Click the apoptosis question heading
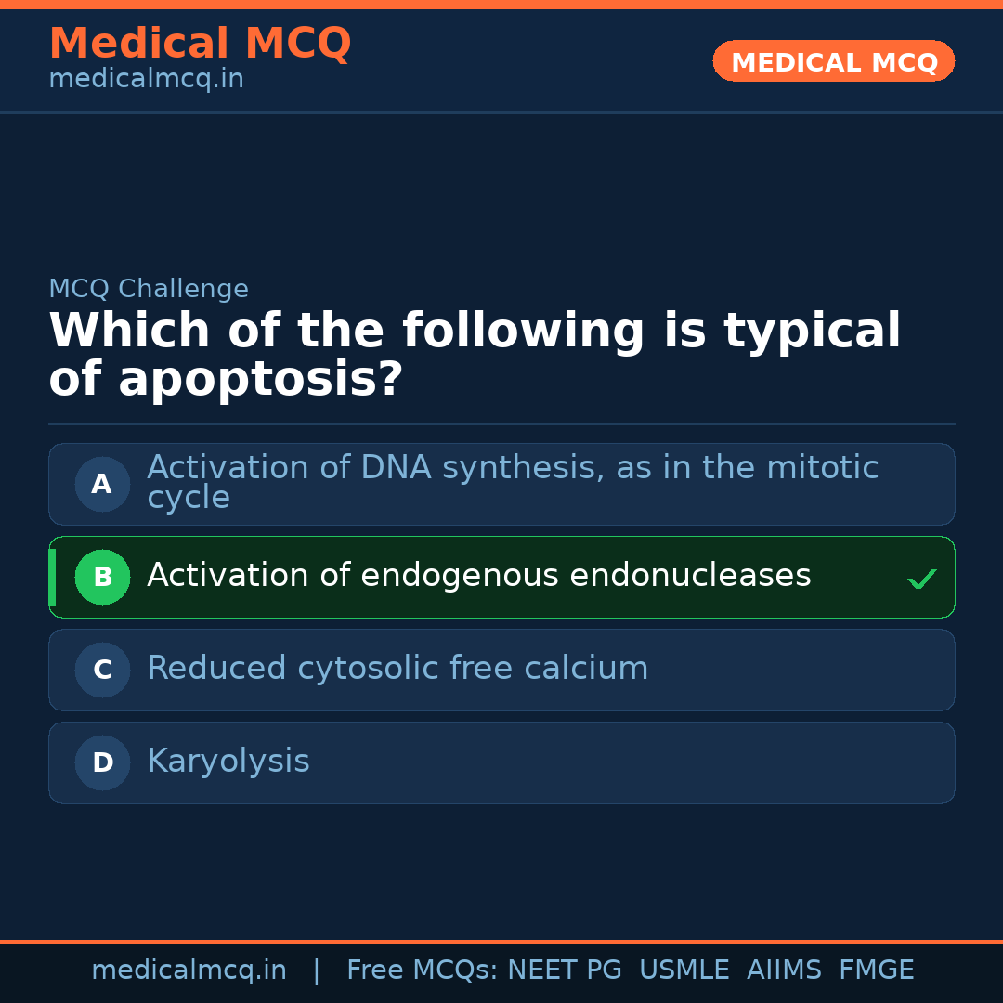1003x1003 pixels. [x=474, y=356]
